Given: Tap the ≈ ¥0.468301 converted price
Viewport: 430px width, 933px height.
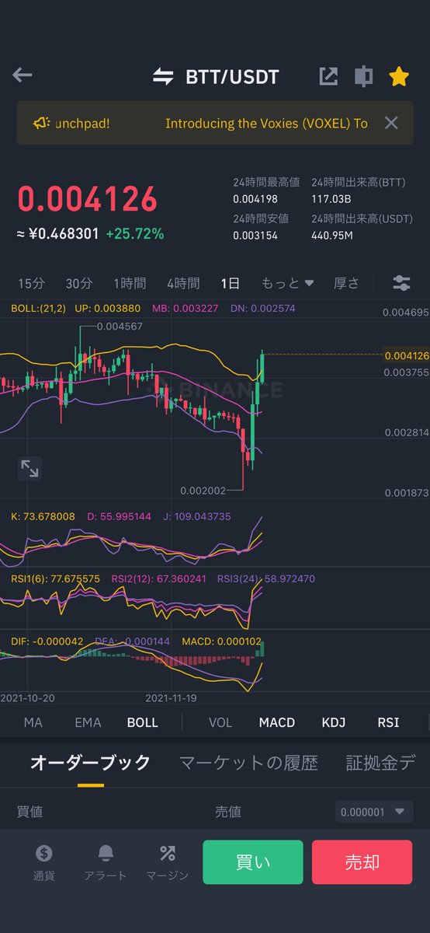Looking at the screenshot, I should pyautogui.click(x=58, y=233).
